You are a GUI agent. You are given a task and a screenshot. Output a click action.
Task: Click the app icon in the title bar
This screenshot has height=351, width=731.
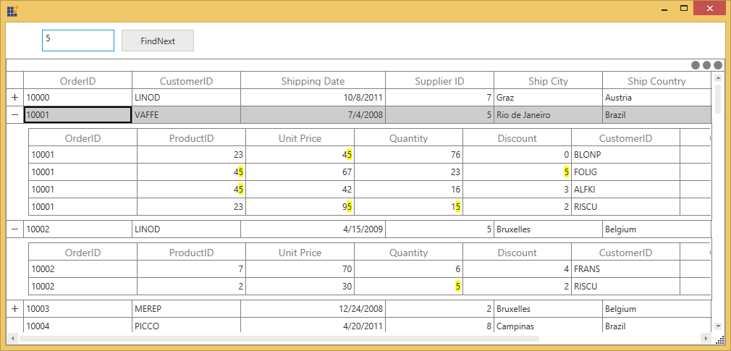(x=12, y=10)
